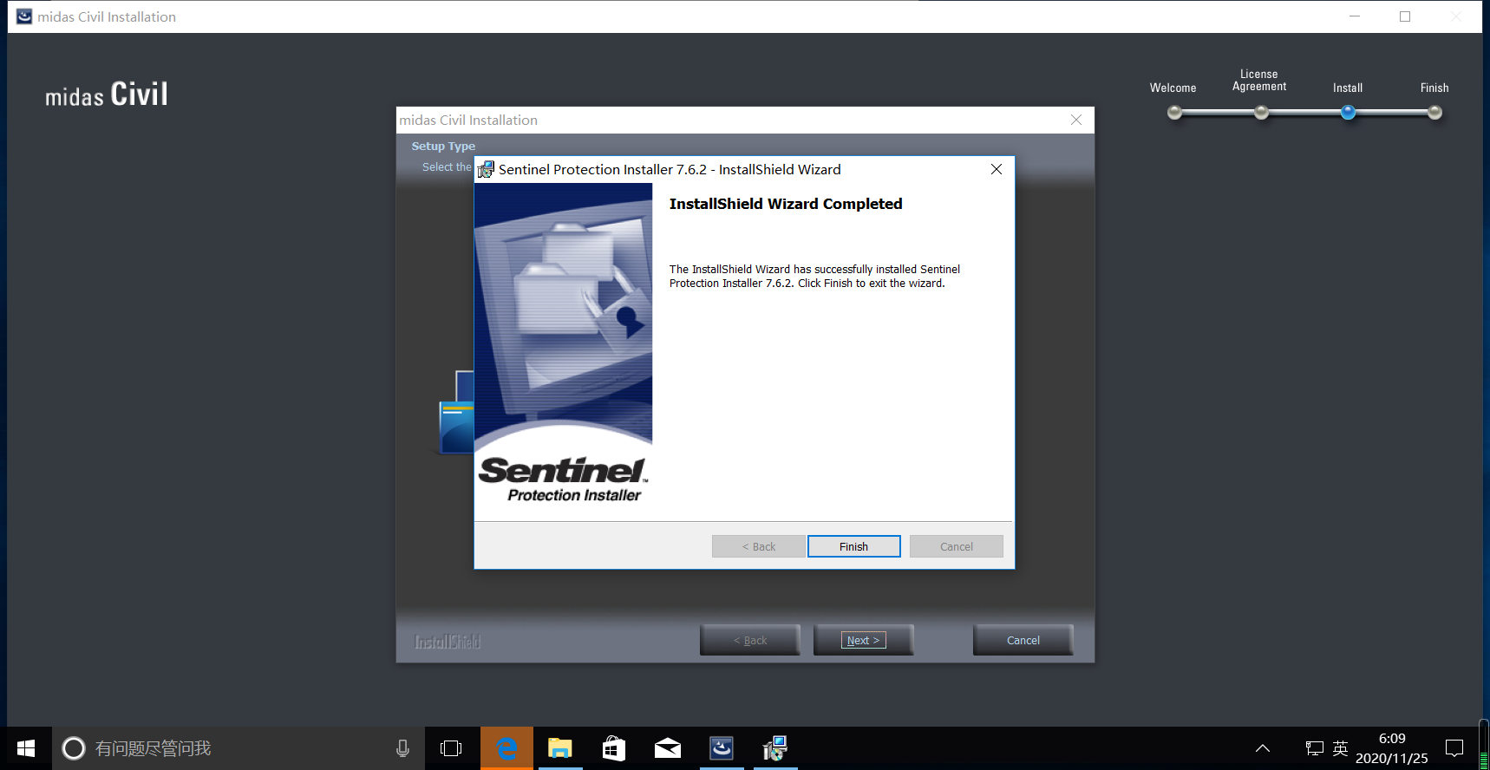1490x770 pixels.
Task: Click the "InstallShield Wizard Completed" heading
Action: pos(786,204)
